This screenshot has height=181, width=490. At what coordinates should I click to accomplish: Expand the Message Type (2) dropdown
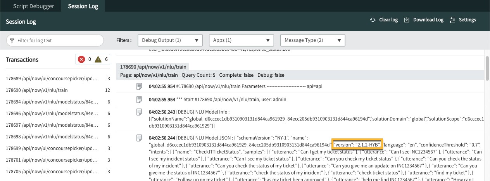[312, 40]
